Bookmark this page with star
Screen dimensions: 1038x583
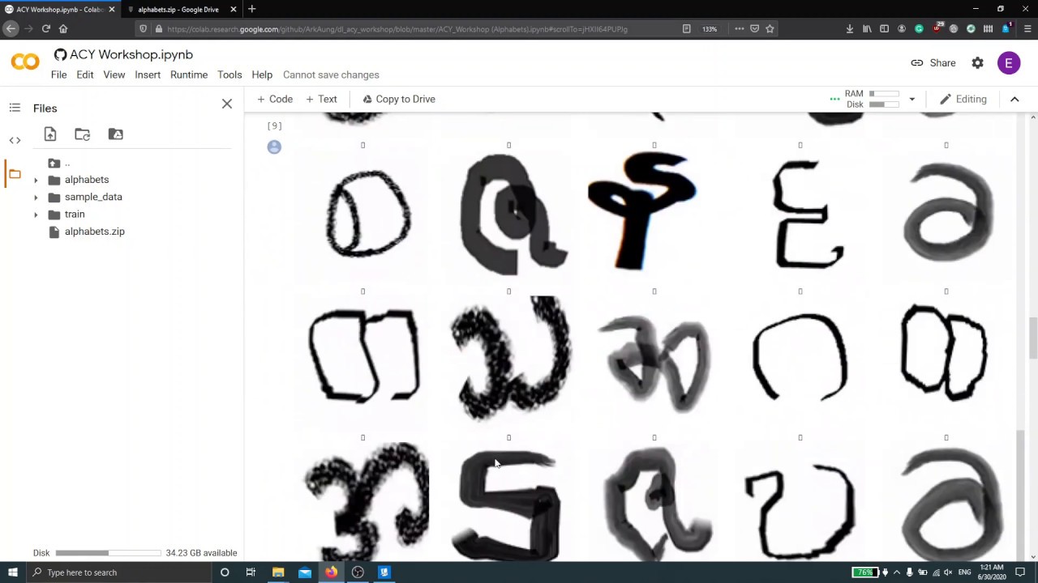coord(770,28)
